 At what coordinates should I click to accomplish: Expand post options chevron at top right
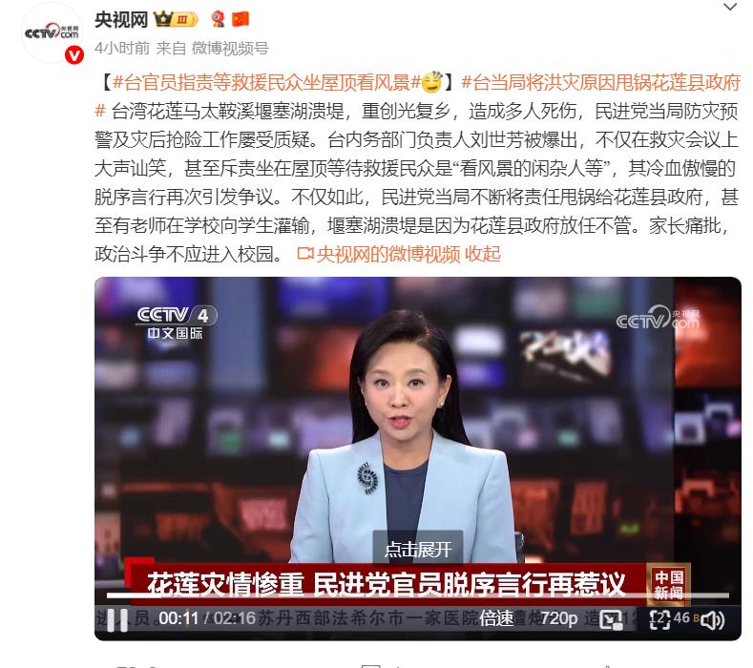pos(730,8)
